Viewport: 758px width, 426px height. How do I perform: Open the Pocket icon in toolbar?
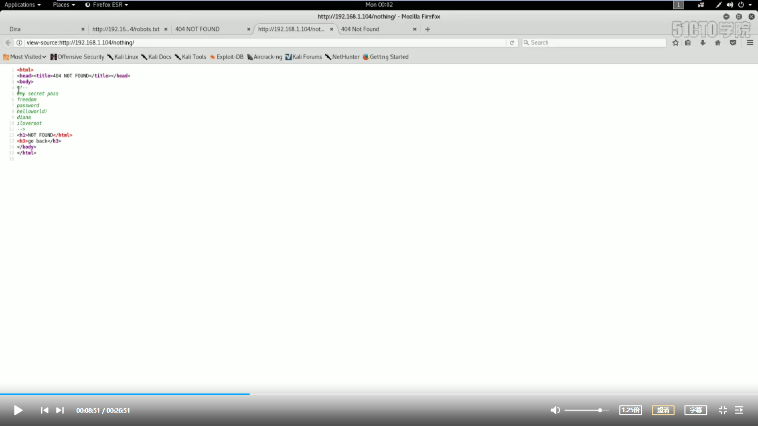pyautogui.click(x=733, y=43)
